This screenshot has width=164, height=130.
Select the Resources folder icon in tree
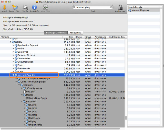24,102
